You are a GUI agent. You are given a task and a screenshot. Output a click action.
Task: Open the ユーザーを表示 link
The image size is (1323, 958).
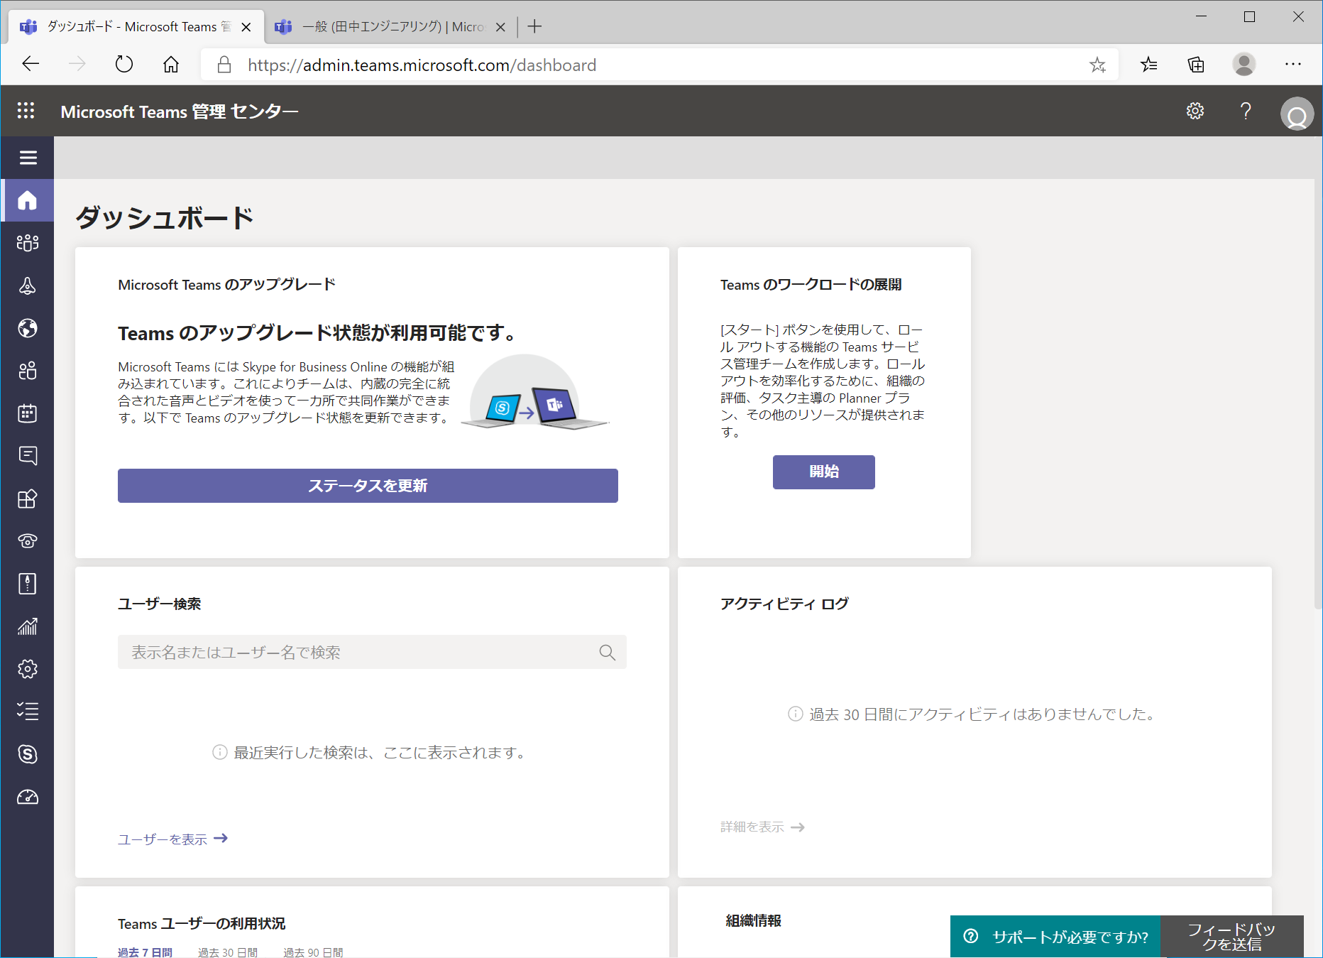pyautogui.click(x=172, y=839)
